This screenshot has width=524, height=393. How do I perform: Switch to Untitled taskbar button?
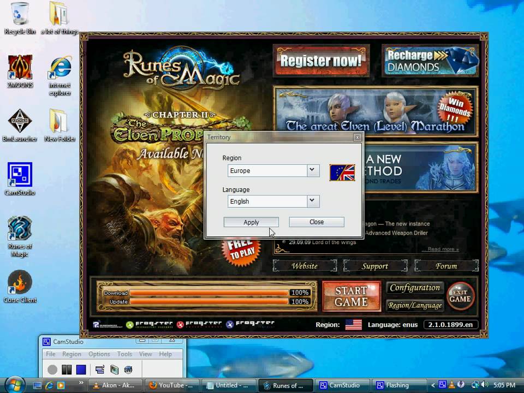(229, 385)
